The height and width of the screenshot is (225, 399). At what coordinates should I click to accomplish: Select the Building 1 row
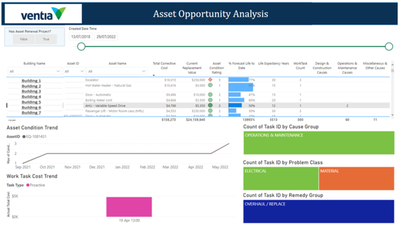click(x=31, y=80)
